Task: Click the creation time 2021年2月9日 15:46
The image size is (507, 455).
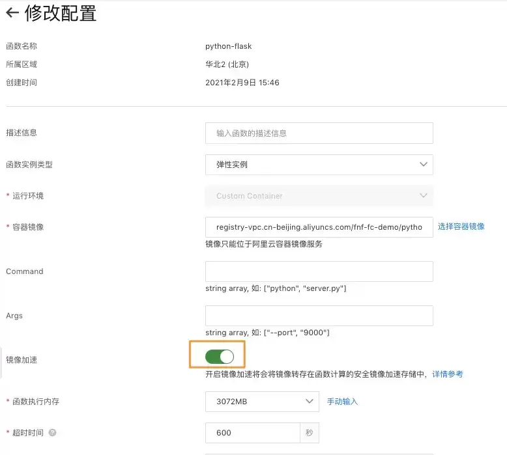Action: coord(242,83)
